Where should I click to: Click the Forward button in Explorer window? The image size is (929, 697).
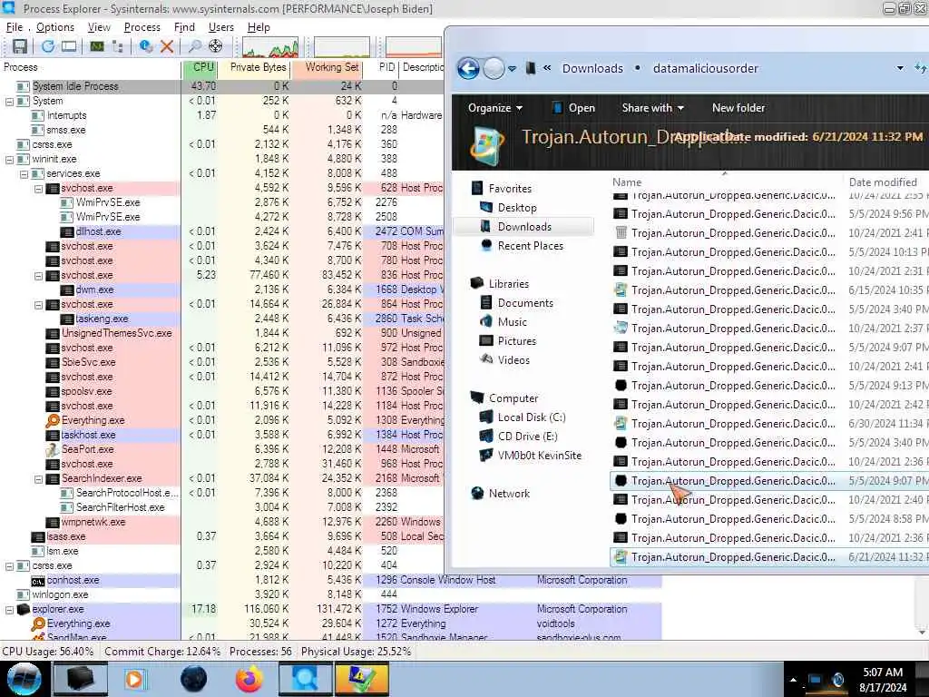(x=494, y=69)
